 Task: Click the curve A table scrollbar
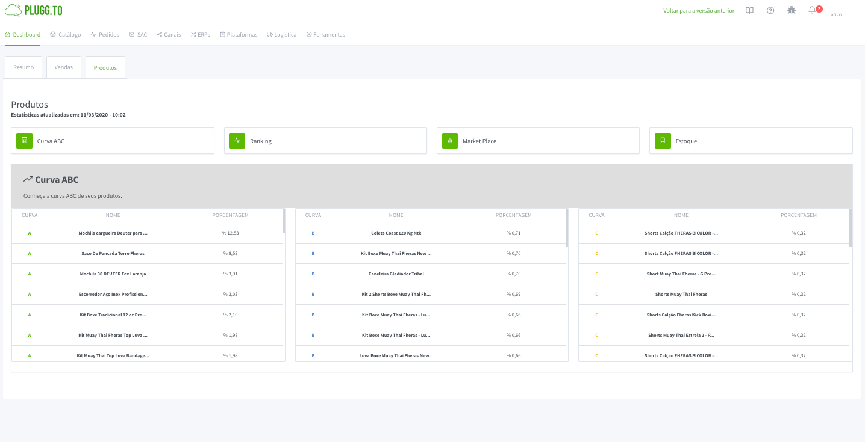click(x=284, y=221)
